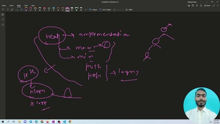
Task: Click the lightbulb Tell Me icon
Action: 197,6
